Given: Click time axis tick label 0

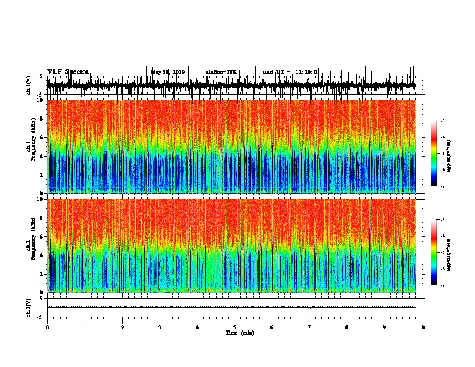Looking at the screenshot, I should point(47,327).
